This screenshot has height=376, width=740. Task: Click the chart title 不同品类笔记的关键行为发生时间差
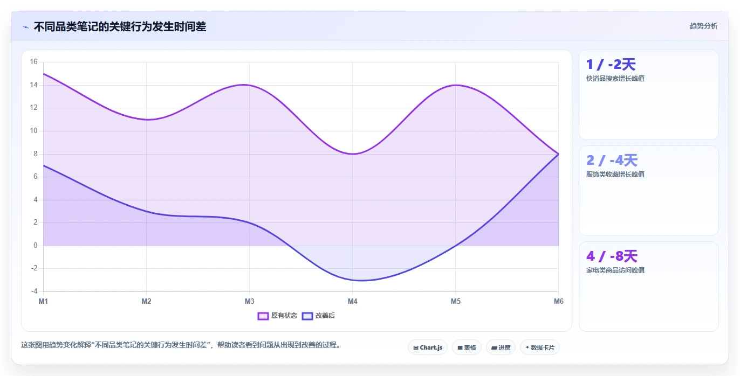point(120,26)
